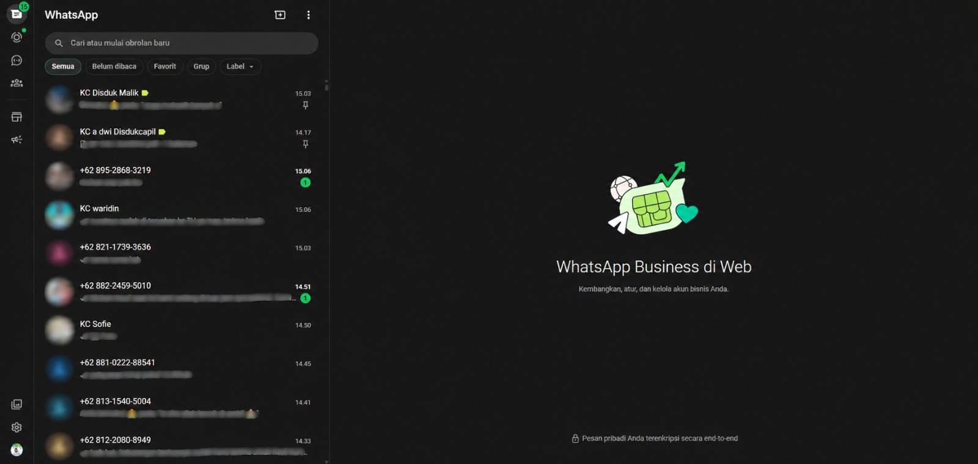Open chat +62 813-1540-5004
The height and width of the screenshot is (464, 978).
[182, 407]
